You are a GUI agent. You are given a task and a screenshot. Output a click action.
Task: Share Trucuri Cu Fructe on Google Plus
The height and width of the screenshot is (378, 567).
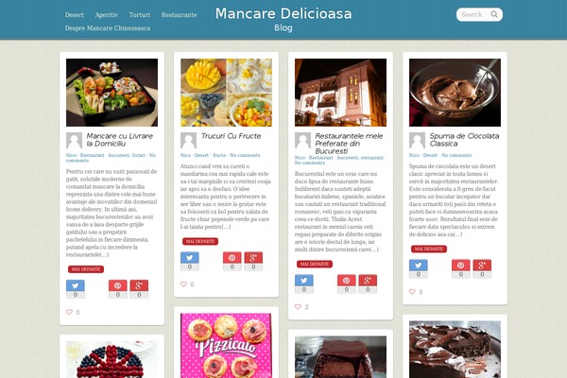click(253, 261)
